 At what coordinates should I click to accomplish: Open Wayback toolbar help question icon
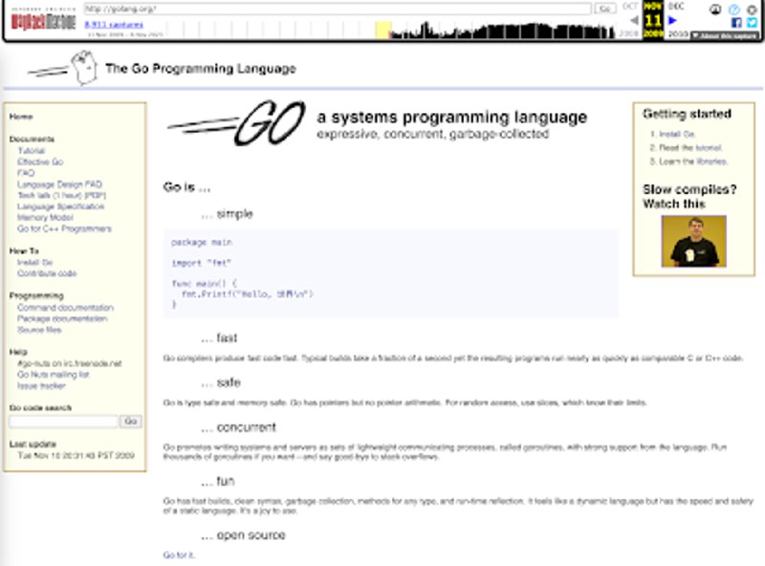733,9
